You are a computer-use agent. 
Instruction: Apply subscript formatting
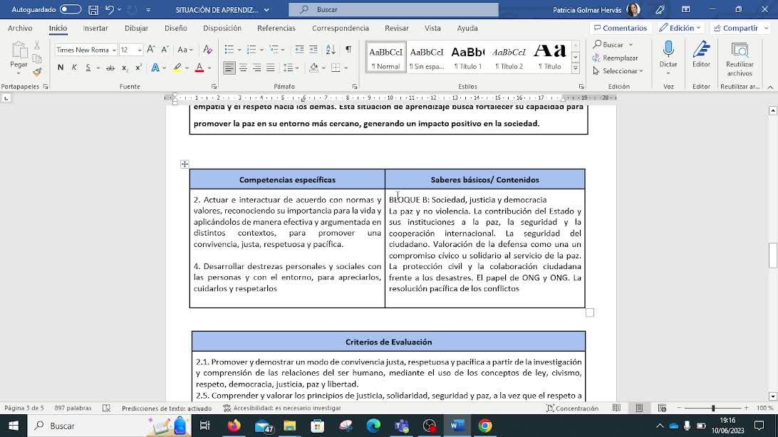125,68
